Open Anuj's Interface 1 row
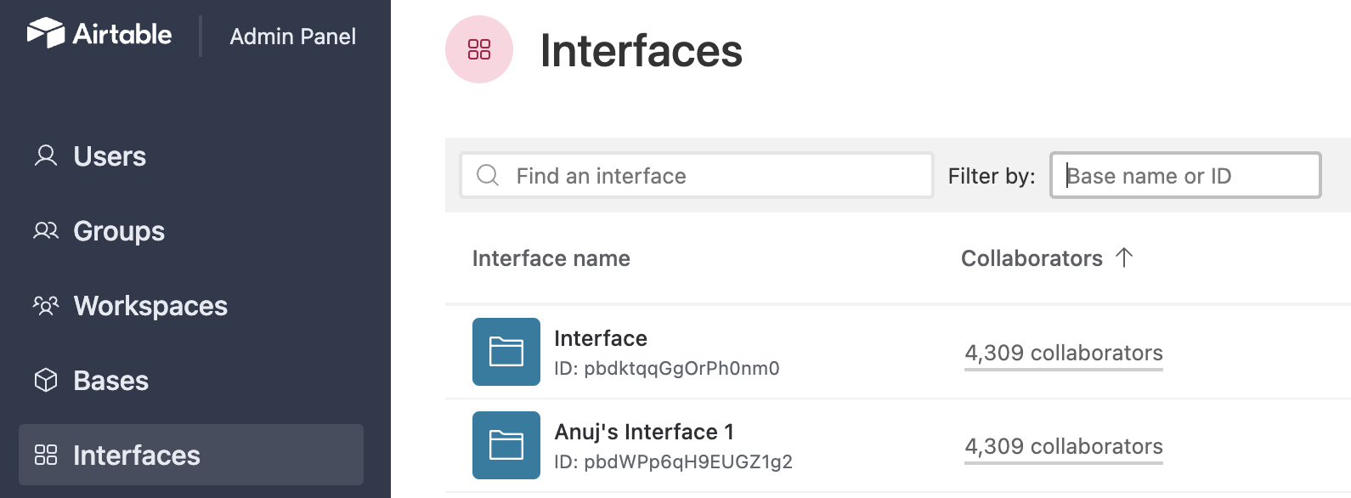Viewport: 1351px width, 498px height. point(644,432)
